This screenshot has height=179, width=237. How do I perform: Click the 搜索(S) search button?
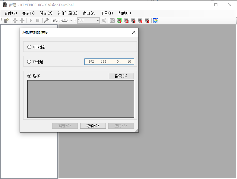click(x=121, y=76)
